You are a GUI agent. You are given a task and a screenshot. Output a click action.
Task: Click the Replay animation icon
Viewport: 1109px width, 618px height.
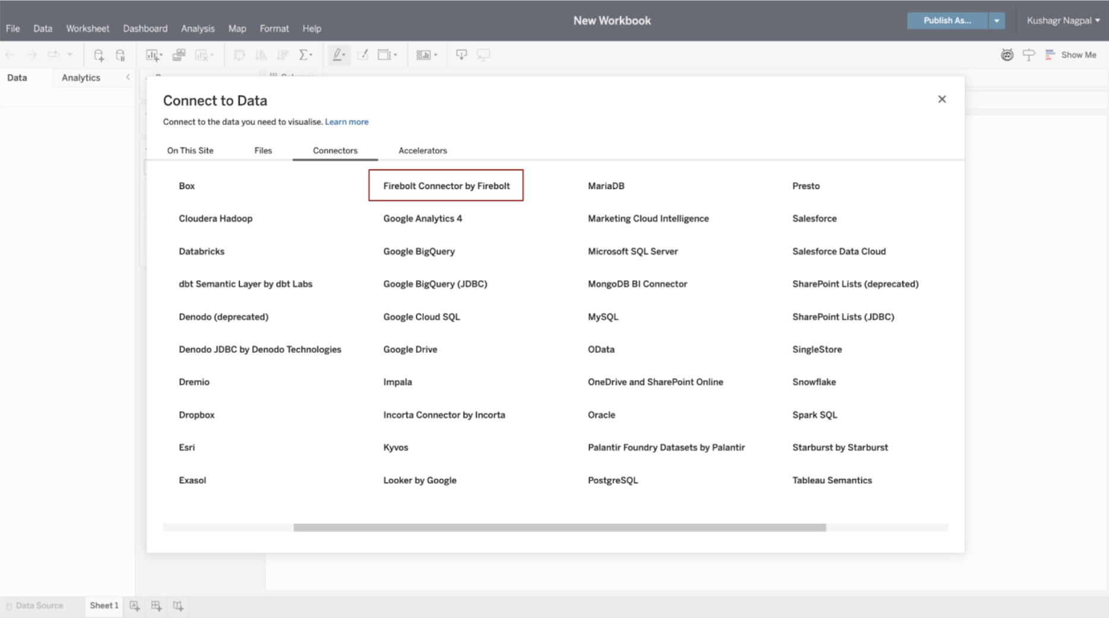tap(53, 55)
